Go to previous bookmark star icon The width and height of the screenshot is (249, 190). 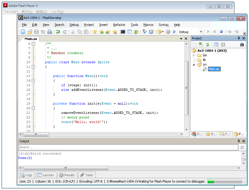coord(108,32)
